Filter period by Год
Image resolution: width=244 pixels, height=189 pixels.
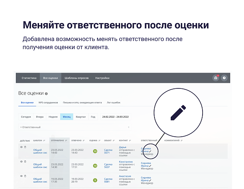coord(93,117)
